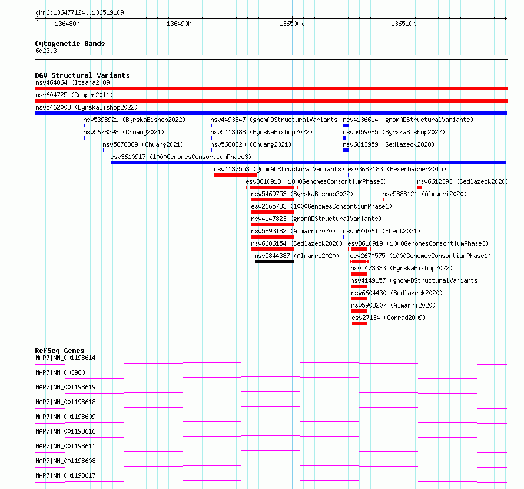This screenshot has width=524, height=489.
Task: Select the RefSeq Genes track title
Action: click(60, 351)
